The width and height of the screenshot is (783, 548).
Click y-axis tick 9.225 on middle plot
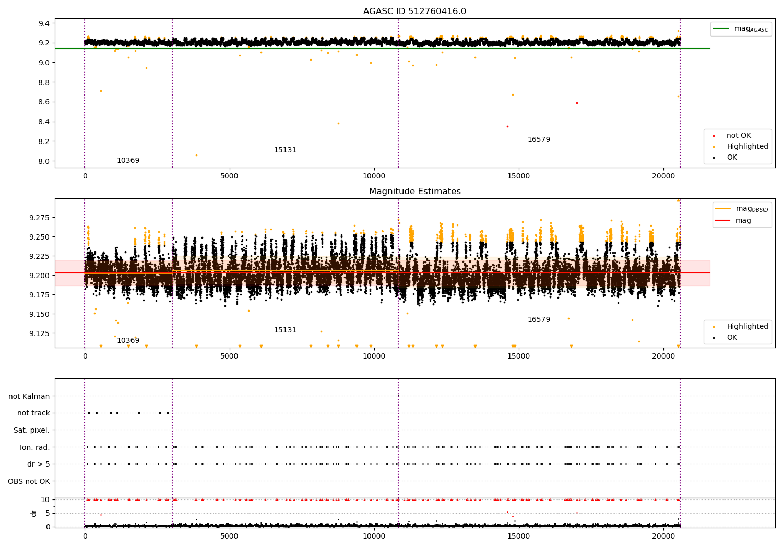[40, 256]
